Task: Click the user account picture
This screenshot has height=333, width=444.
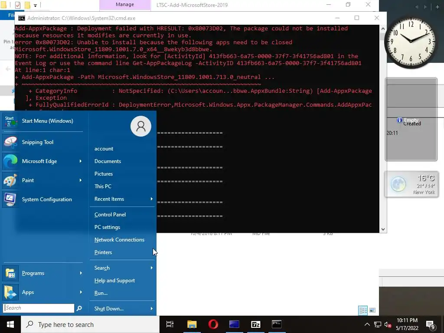Action: point(141,126)
